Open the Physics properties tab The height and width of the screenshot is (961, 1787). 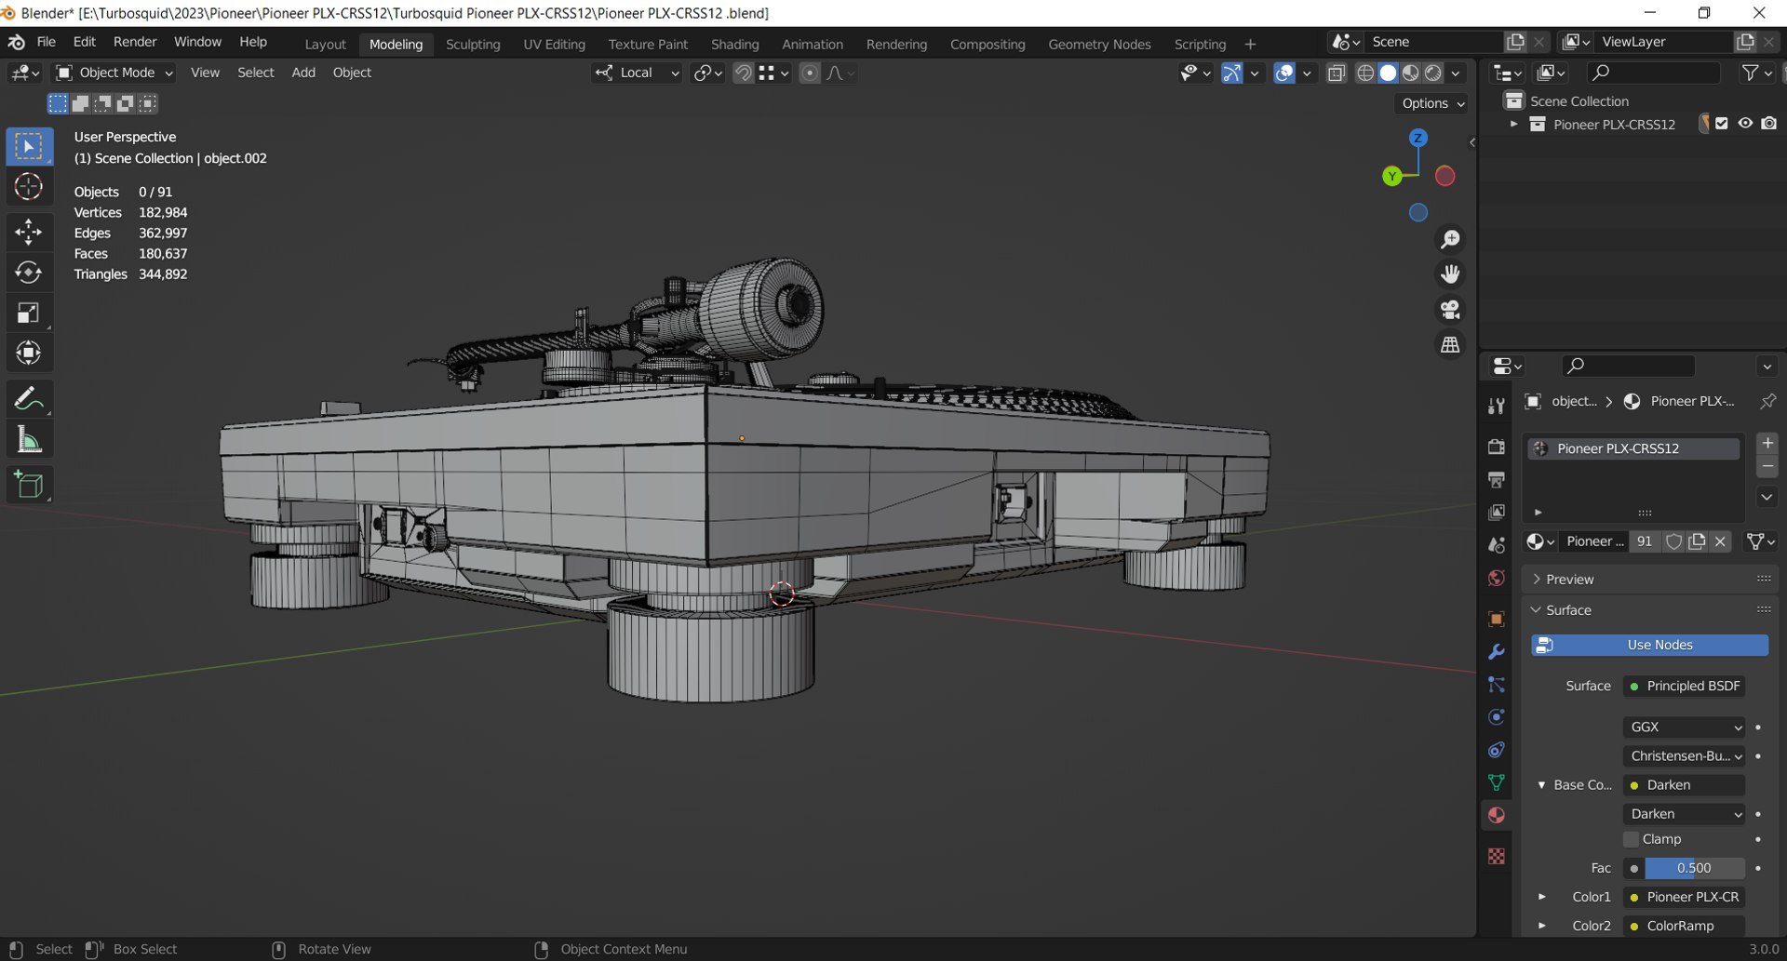pyautogui.click(x=1497, y=717)
